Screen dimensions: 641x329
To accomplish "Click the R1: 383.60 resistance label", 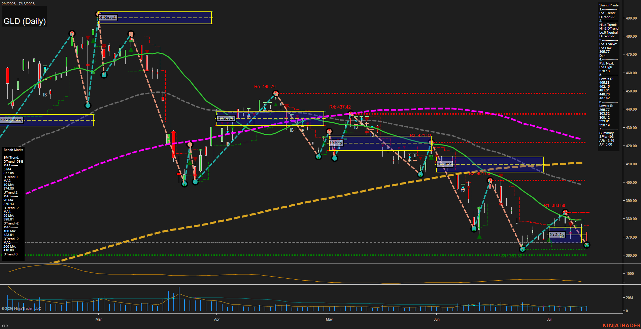I will [554, 205].
